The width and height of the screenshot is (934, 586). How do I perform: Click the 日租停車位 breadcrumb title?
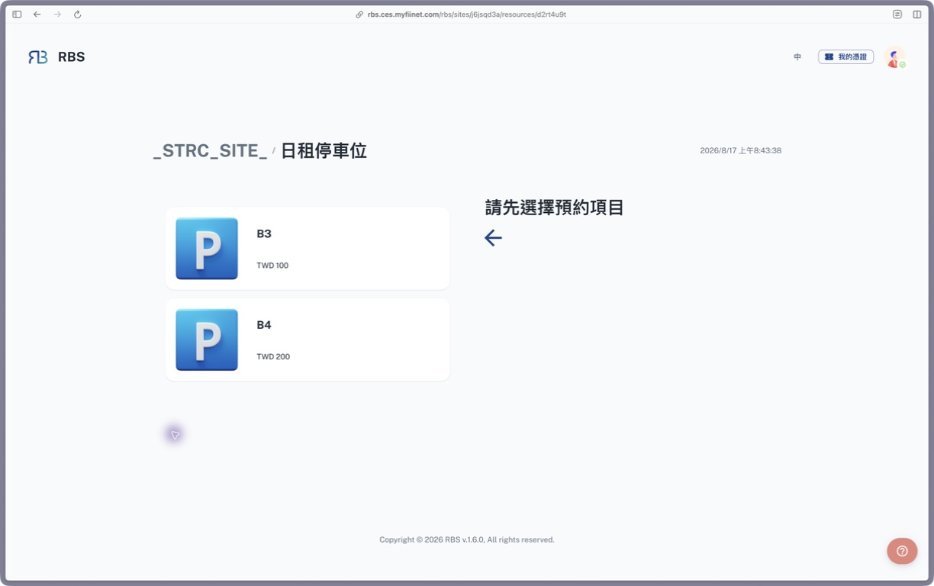click(324, 151)
